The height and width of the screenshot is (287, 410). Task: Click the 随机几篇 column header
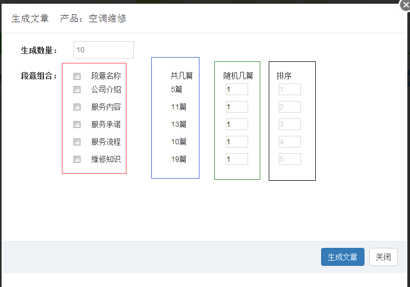tap(238, 76)
